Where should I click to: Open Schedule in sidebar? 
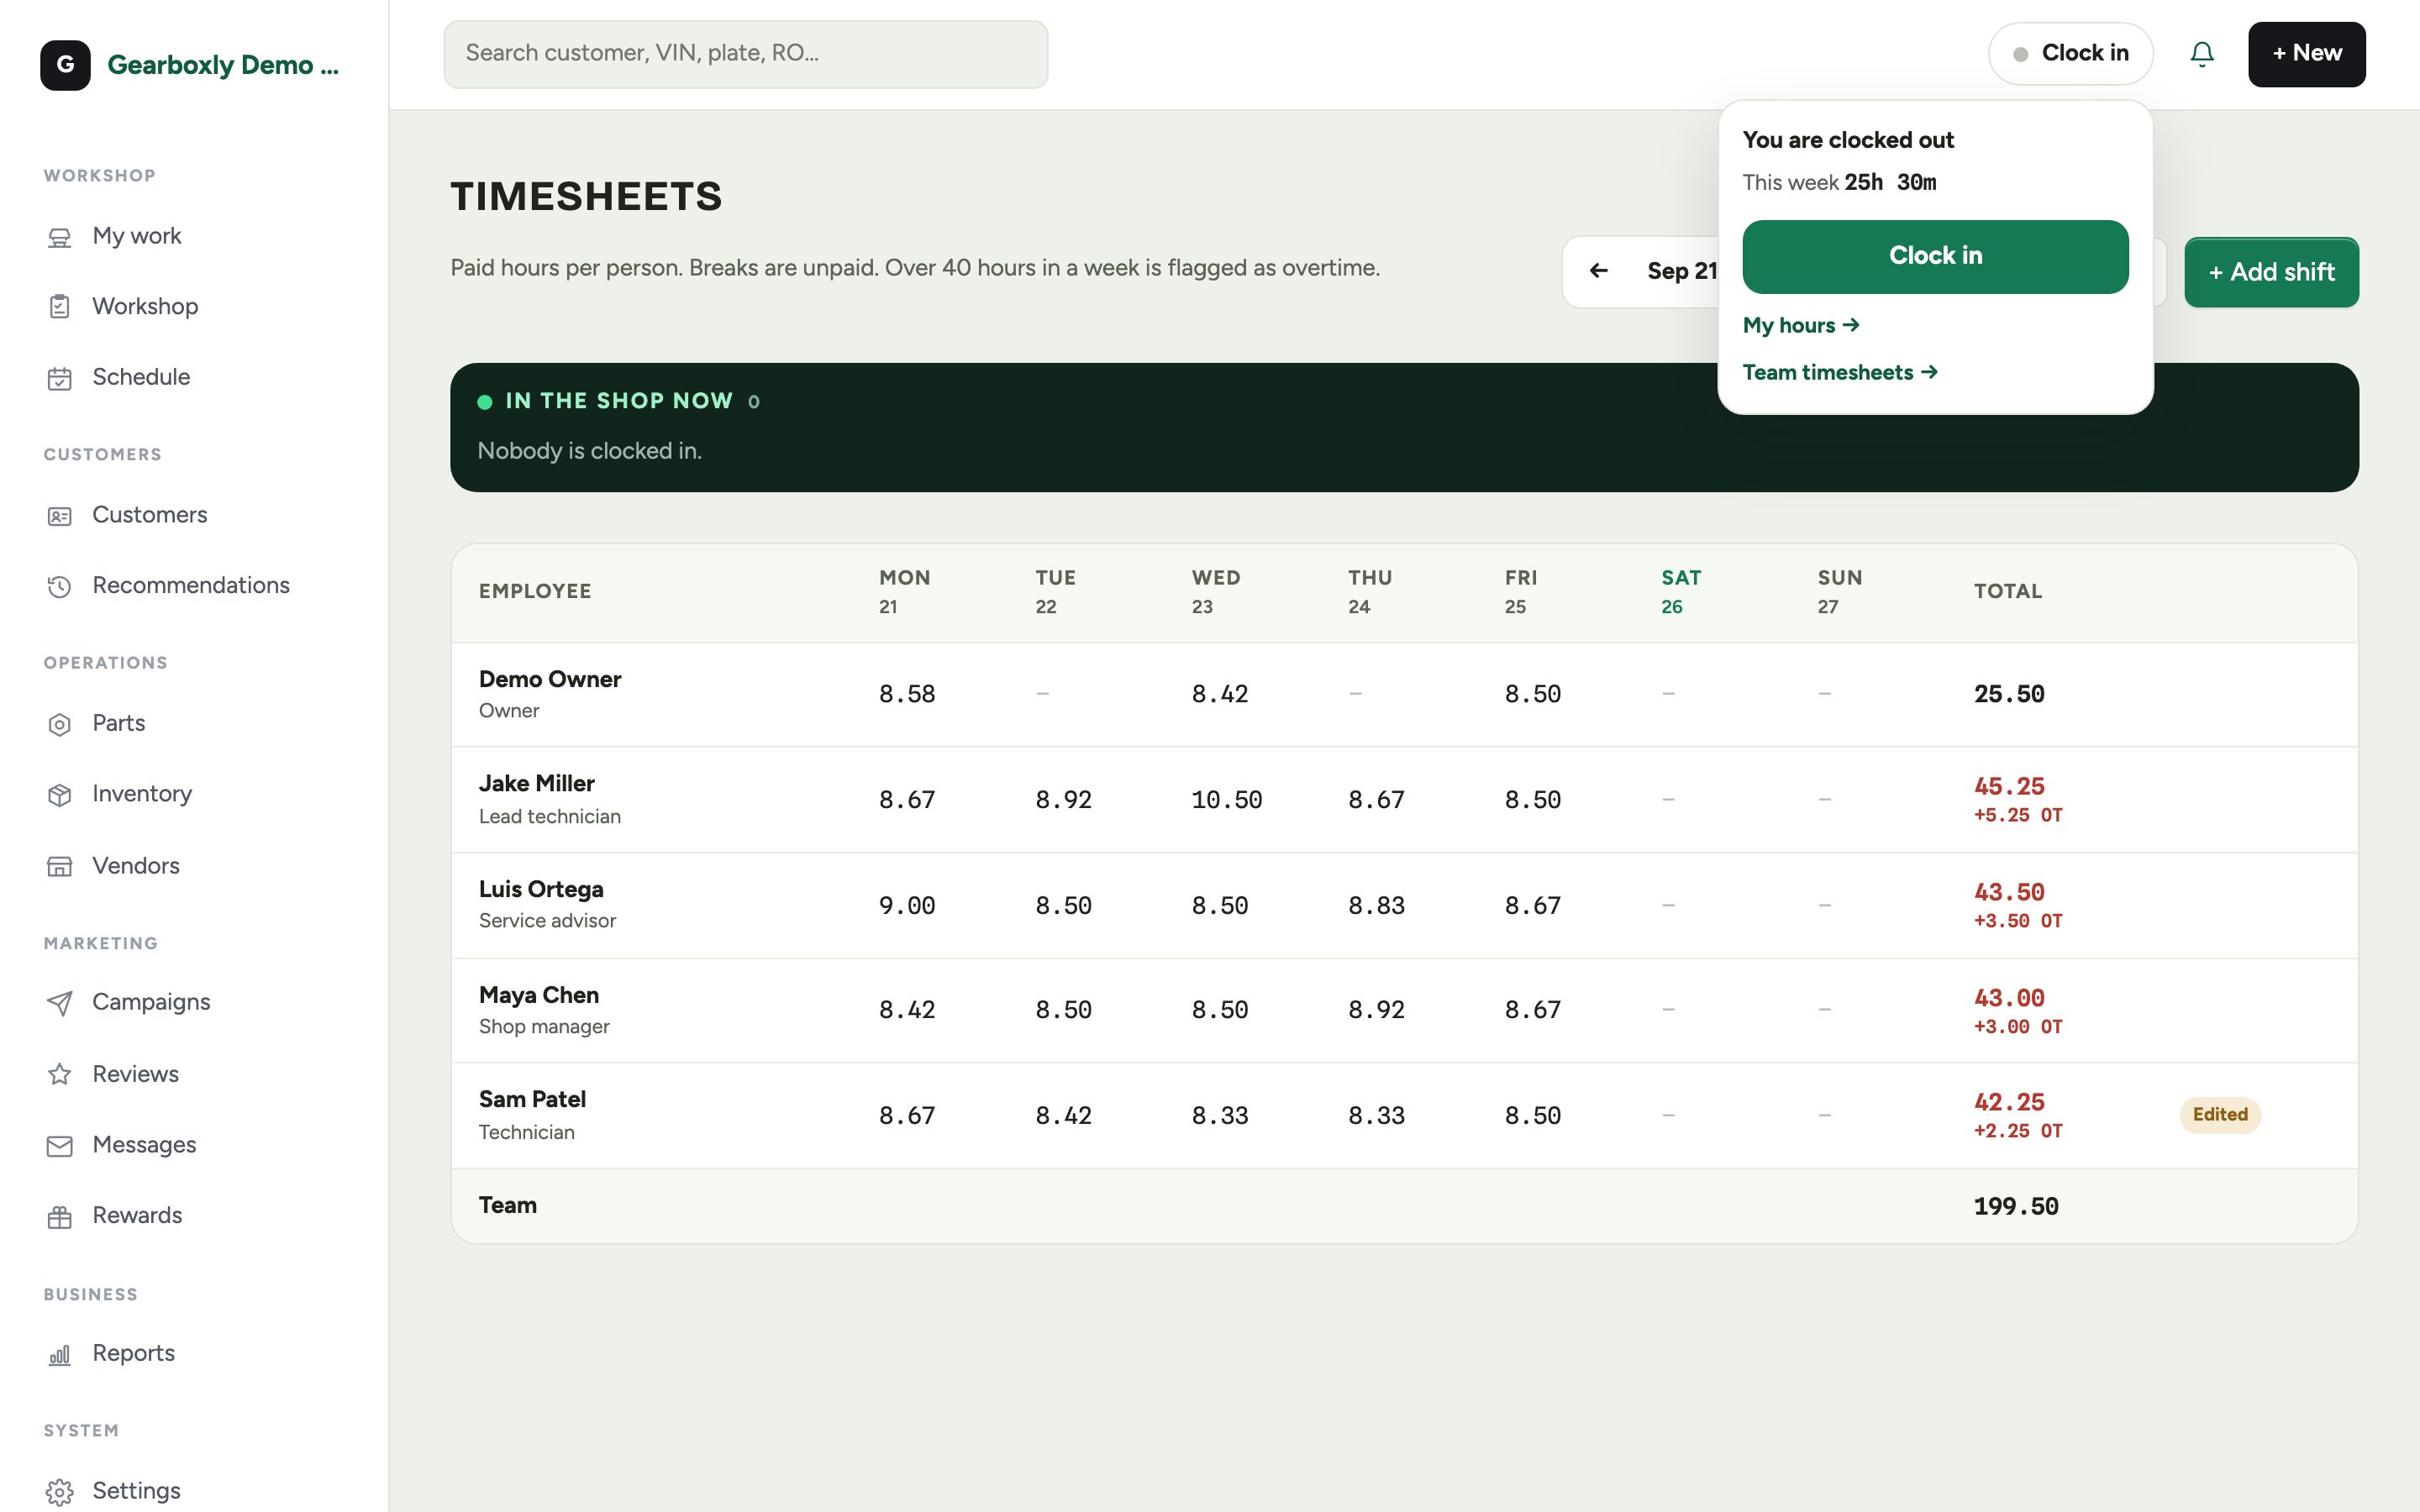pos(141,377)
